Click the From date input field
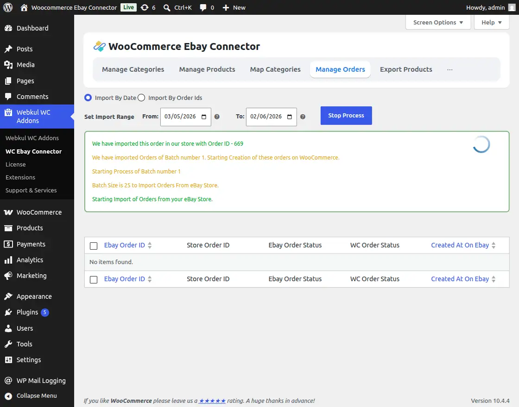519x407 pixels. coord(186,117)
